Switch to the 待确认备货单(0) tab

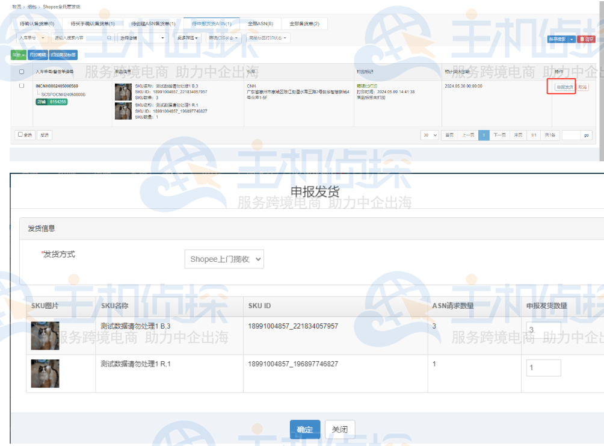(37, 23)
